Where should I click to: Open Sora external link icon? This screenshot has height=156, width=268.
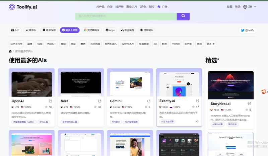99,101
